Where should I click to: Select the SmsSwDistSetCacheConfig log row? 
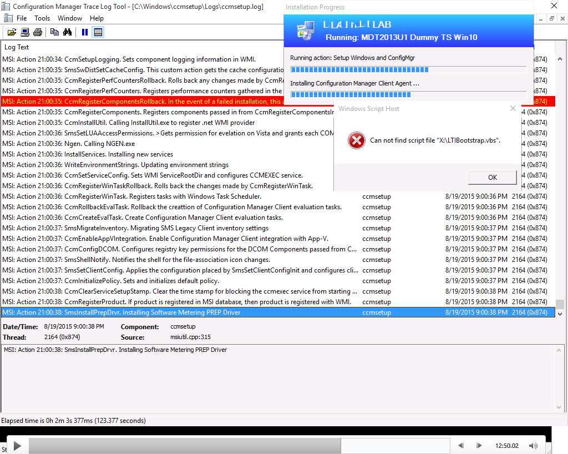click(x=278, y=70)
